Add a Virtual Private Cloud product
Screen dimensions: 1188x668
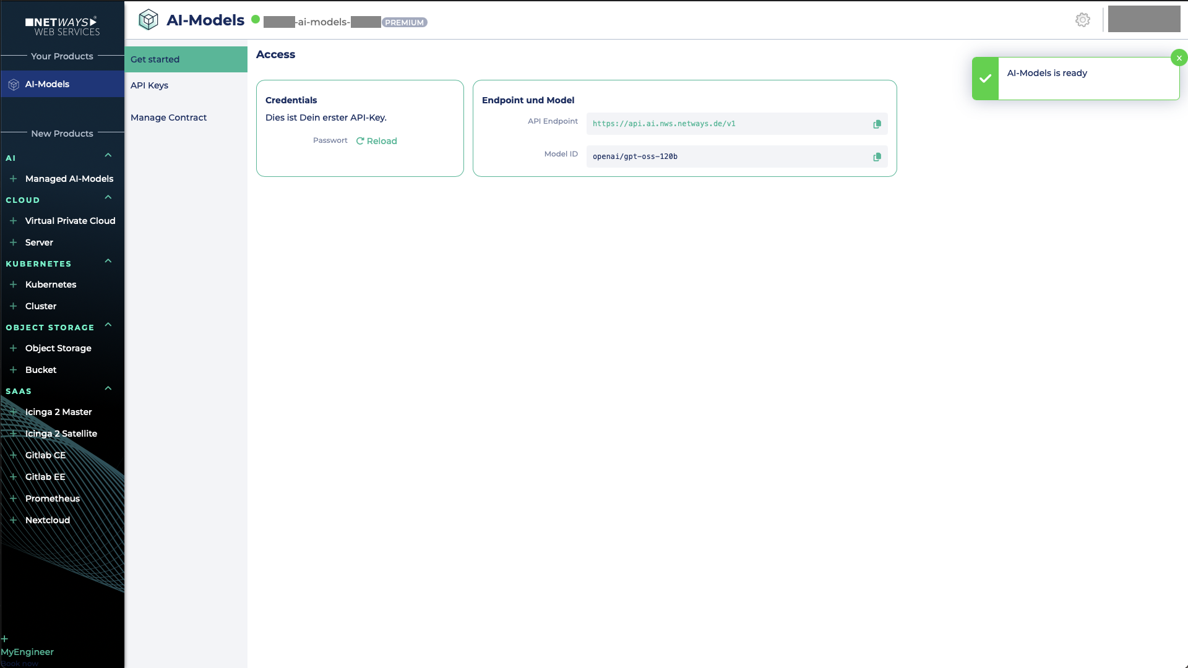[70, 221]
